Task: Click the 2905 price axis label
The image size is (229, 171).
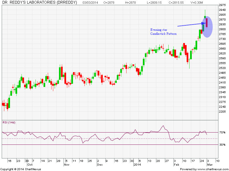Action: [222, 15]
